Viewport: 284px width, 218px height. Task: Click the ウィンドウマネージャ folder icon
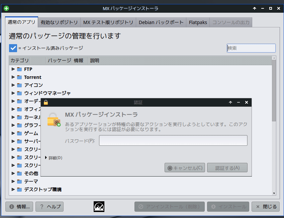coord(19,93)
